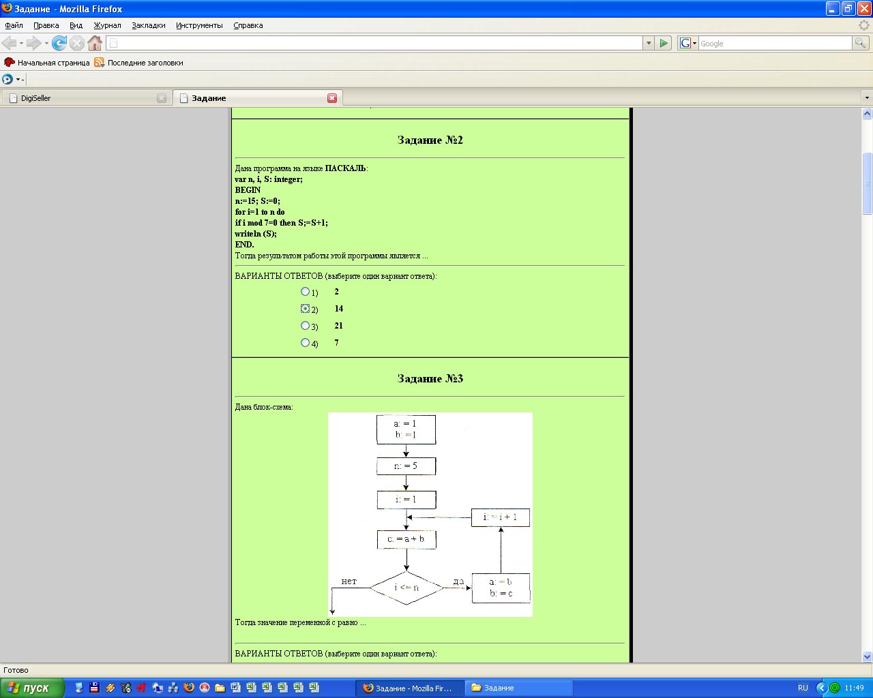Click the Reload page icon
This screenshot has height=698, width=873.
coord(59,44)
